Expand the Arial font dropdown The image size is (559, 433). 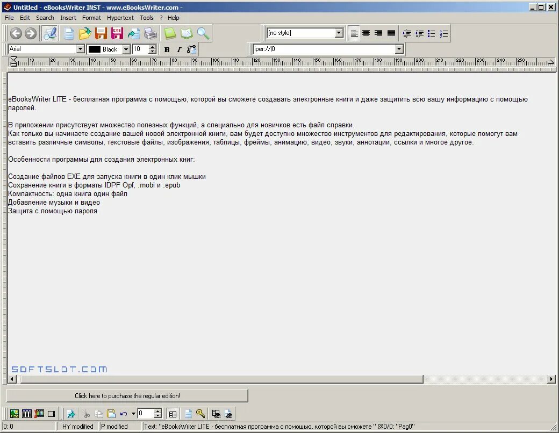point(81,49)
